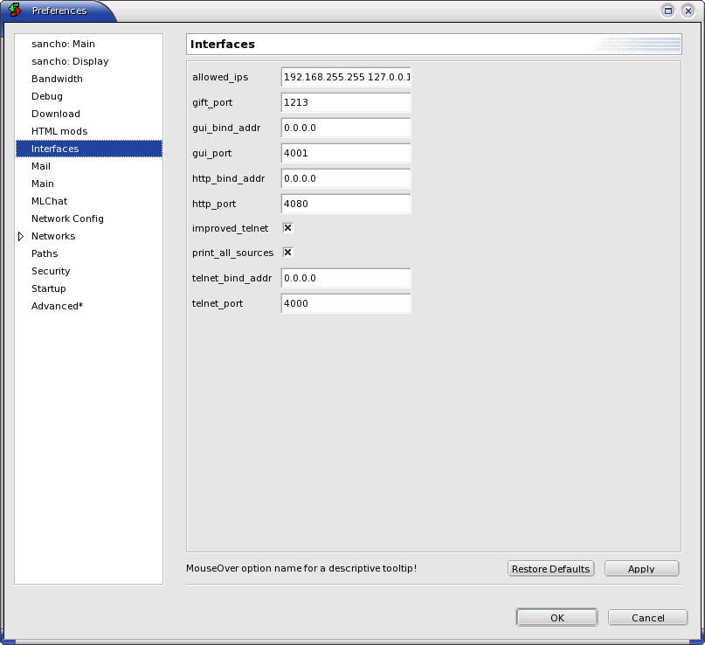This screenshot has height=645, width=705.
Task: Click the maximize window button
Action: click(668, 10)
